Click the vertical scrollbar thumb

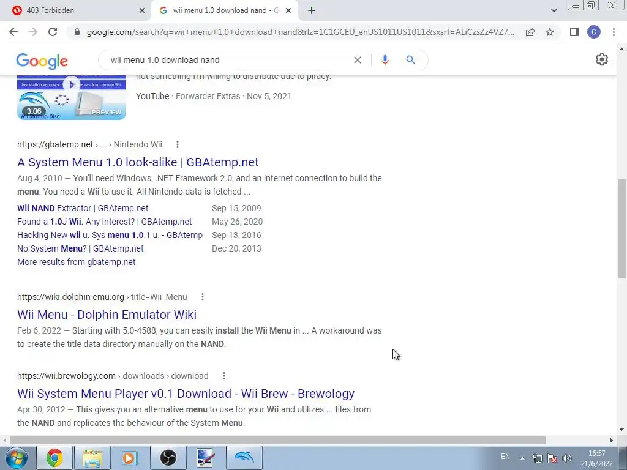[x=622, y=229]
